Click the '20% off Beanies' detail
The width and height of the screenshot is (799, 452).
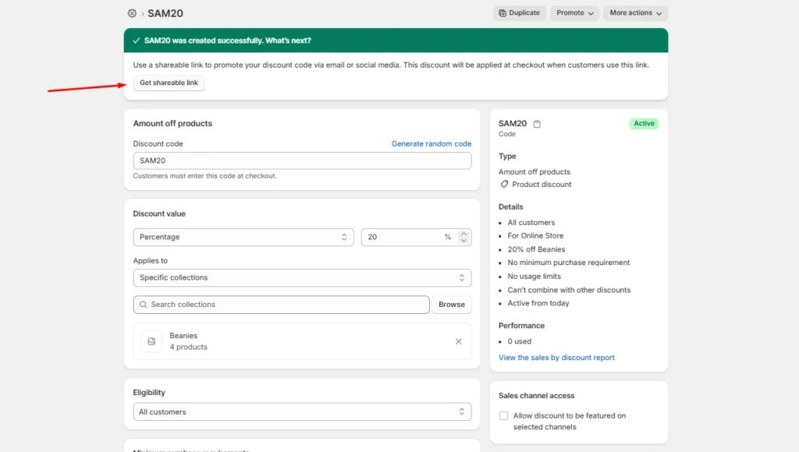(x=536, y=249)
